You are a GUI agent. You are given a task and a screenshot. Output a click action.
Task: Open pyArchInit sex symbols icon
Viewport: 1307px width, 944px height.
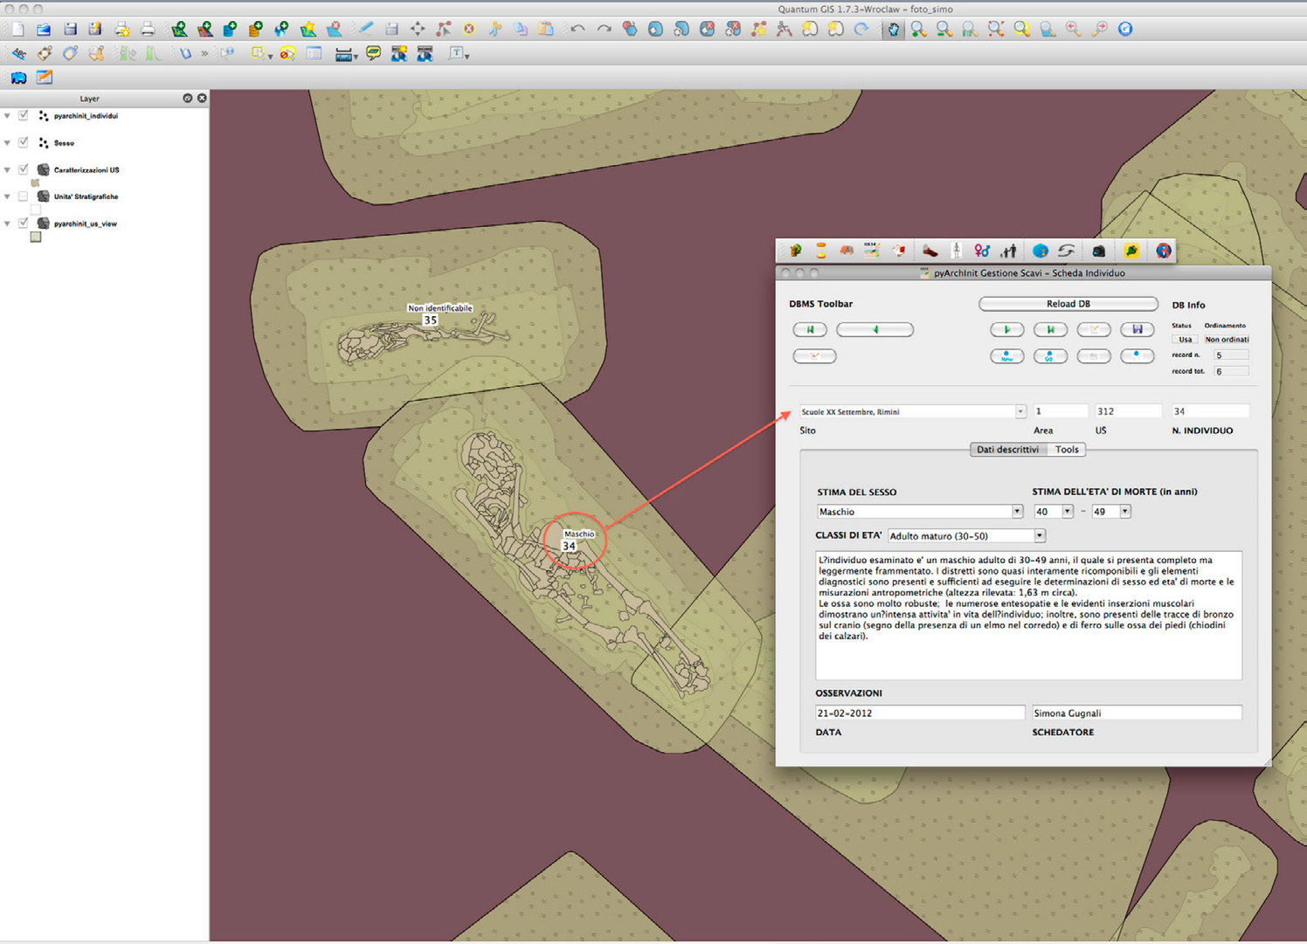click(982, 251)
